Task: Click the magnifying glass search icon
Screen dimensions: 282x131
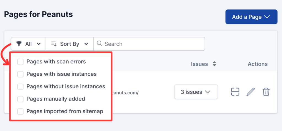Action: 99,44
